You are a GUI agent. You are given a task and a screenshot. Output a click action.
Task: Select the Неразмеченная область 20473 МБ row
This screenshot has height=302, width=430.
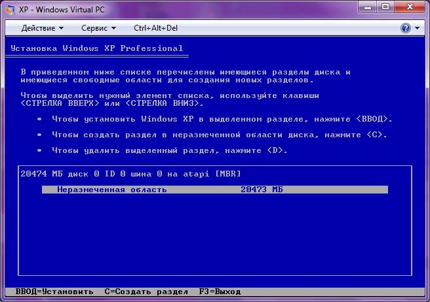click(215, 190)
